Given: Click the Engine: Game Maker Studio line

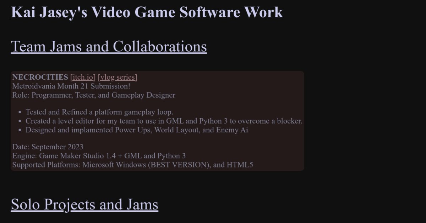Looking at the screenshot, I should click(x=99, y=156).
